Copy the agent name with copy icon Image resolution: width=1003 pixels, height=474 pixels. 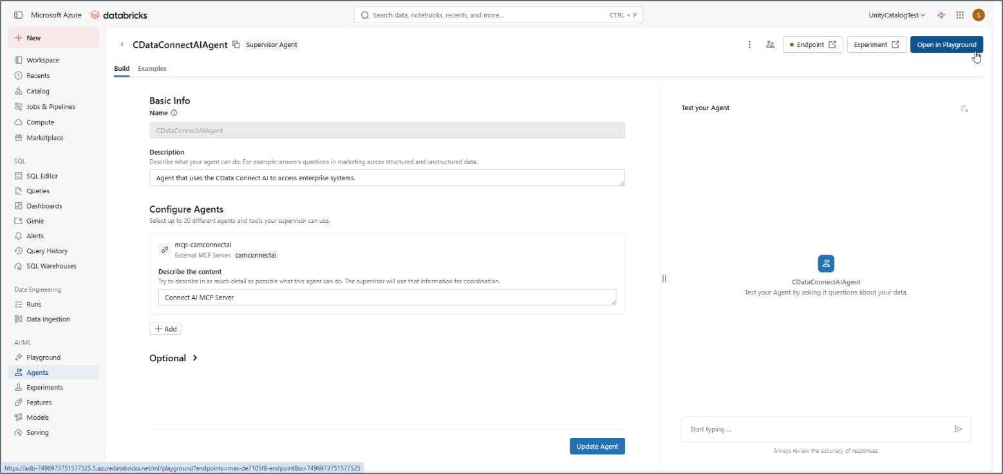[x=236, y=44]
